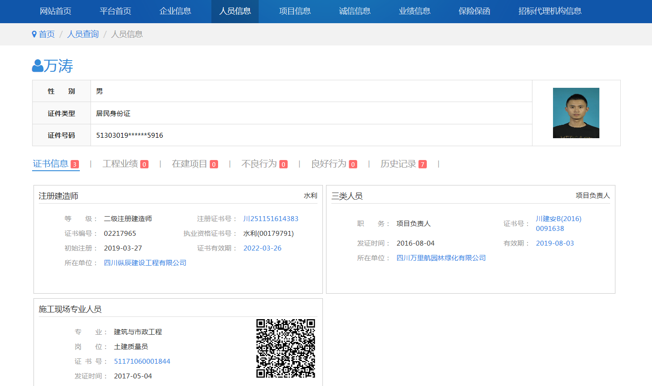
Task: Click the 历史记录 badge showing 7
Action: click(422, 164)
